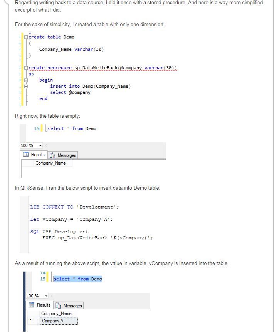Click the 'LIB CONNECT TO 'Development';' script line
This screenshot has width=279, height=332.
pyautogui.click(x=74, y=207)
